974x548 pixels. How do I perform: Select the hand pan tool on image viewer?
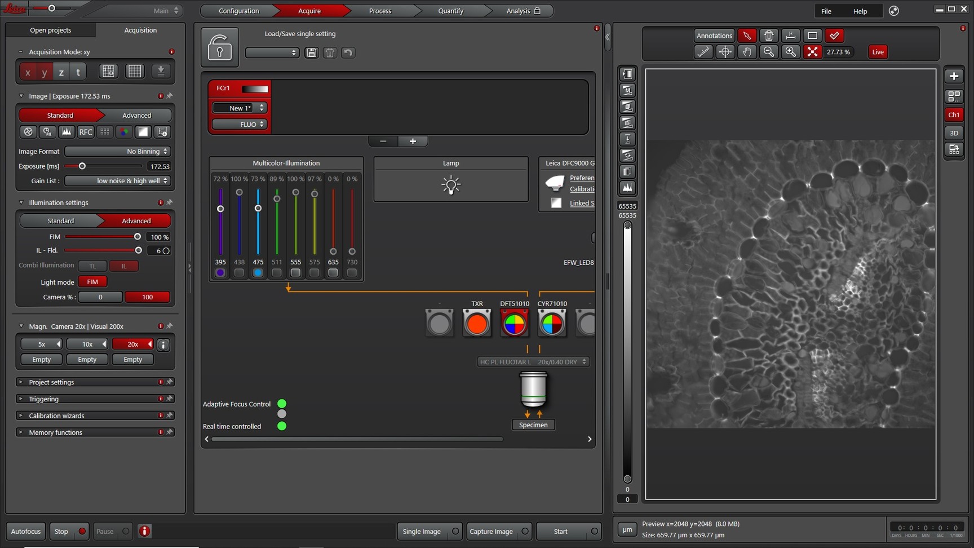747,52
